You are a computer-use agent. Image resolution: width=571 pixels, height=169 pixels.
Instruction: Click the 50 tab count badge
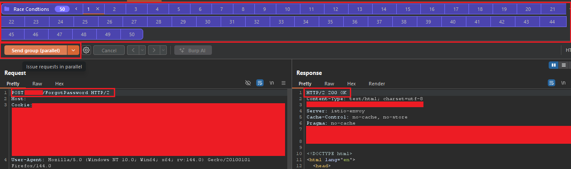(62, 9)
